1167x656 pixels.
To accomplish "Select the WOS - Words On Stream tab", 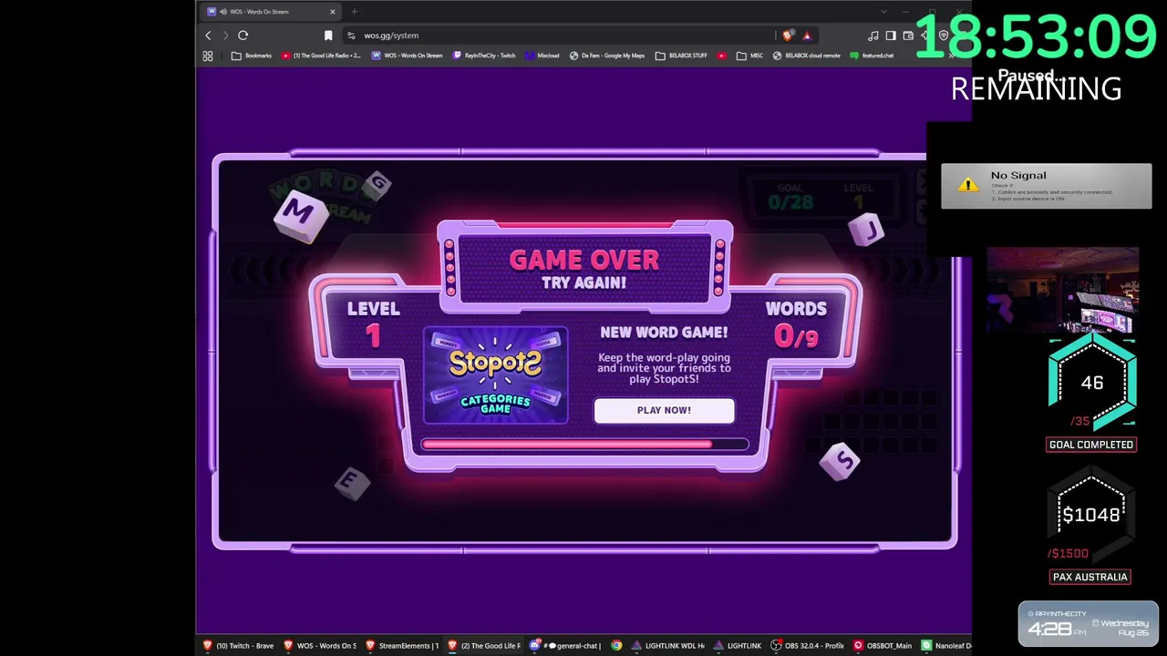I will click(271, 12).
